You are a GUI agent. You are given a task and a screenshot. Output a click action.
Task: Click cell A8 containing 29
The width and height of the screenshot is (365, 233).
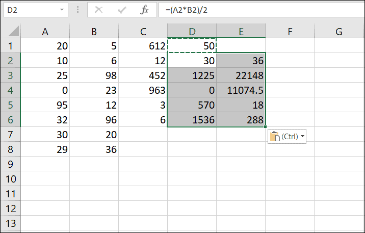click(45, 149)
